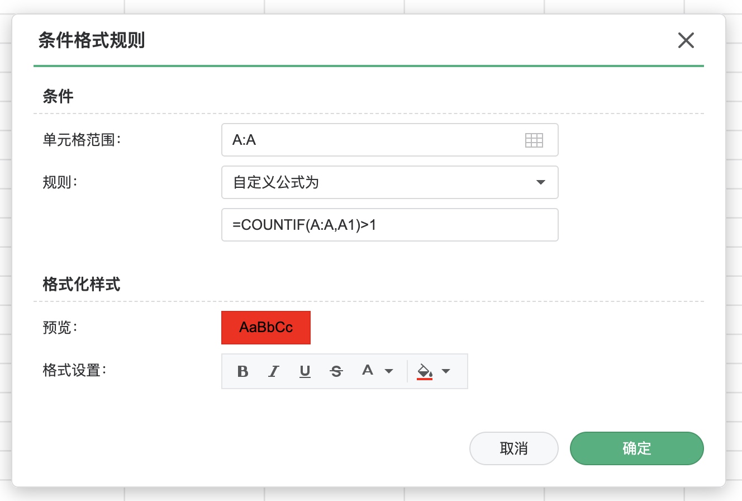Click the A:A cell range input field
Screen dimensions: 742x501
pos(390,140)
